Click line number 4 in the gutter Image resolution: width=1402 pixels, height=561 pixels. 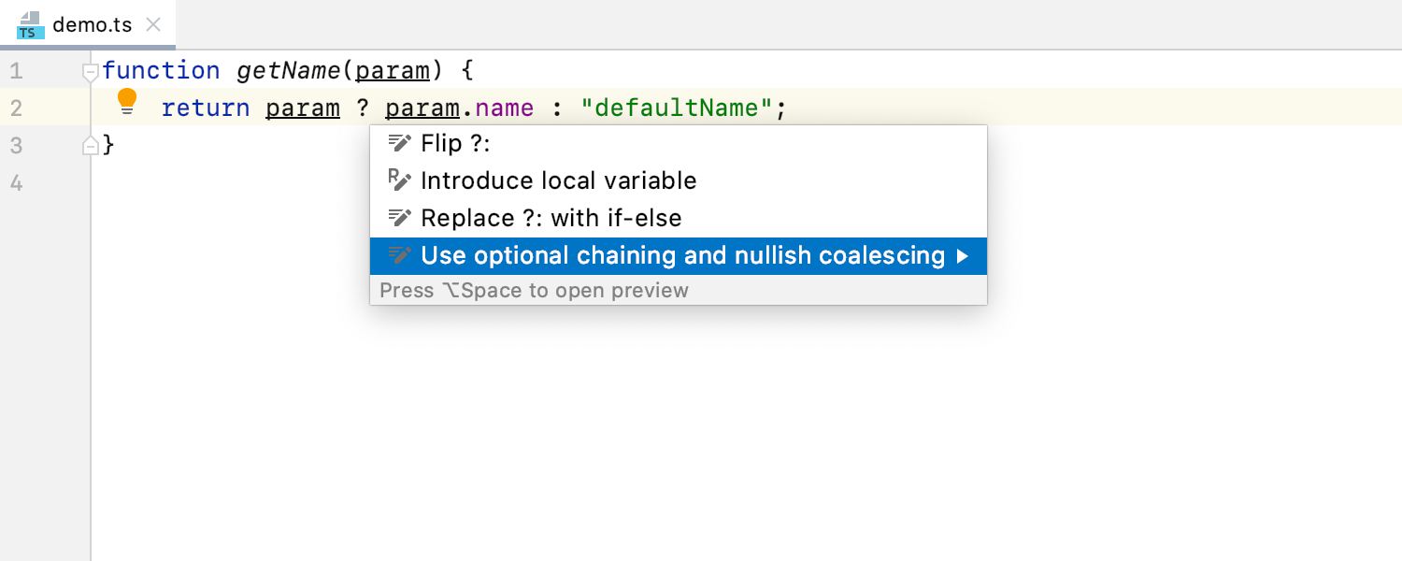click(x=16, y=182)
